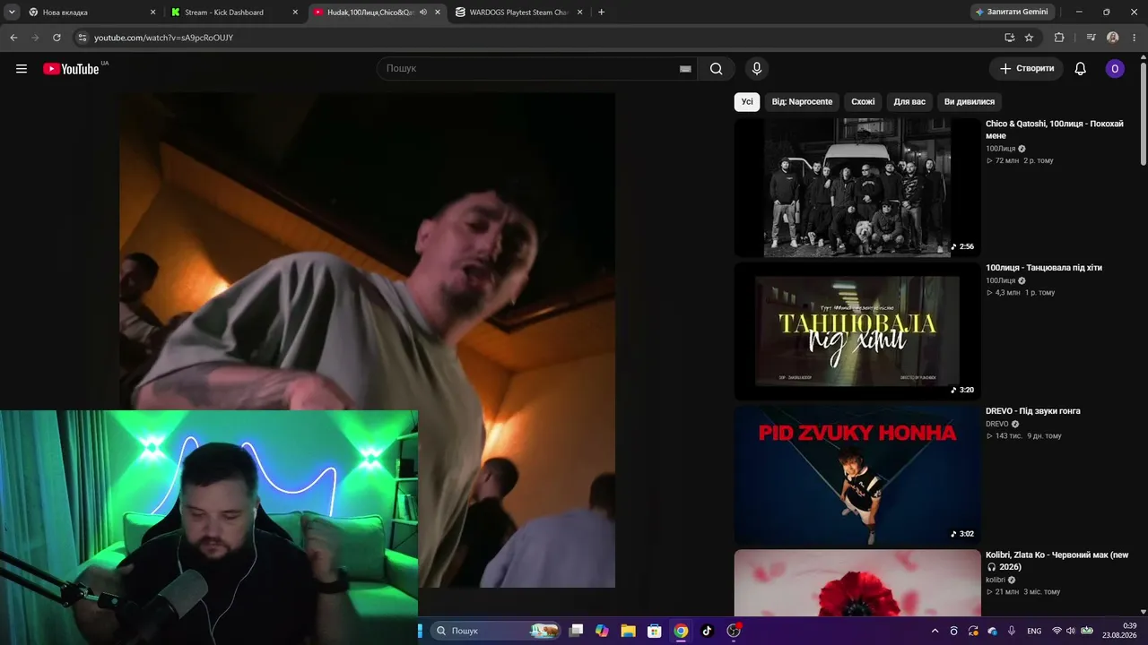This screenshot has height=645, width=1148.
Task: Open video Покохай мене by its title
Action: point(1055,130)
